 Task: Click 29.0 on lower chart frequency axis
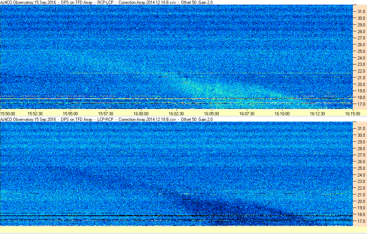pyautogui.click(x=361, y=142)
